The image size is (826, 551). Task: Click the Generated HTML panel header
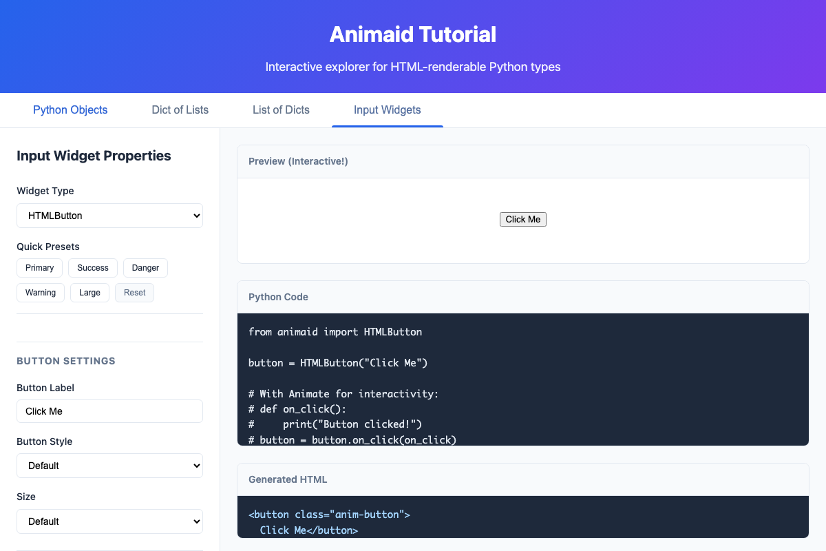[288, 479]
